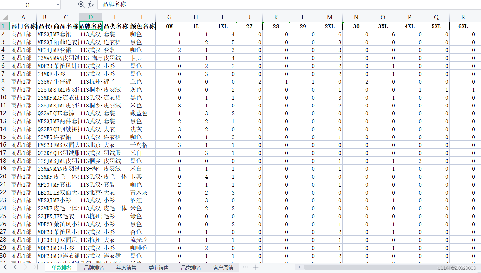The image size is (481, 273).
Task: Click header cell 颜色名称
Action: (142, 26)
